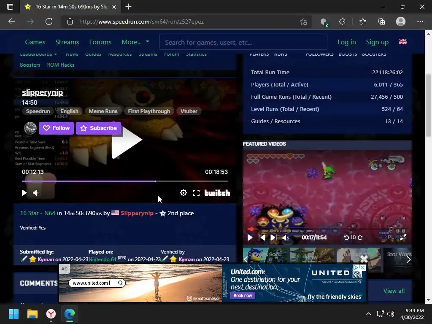Play the featured Zelda video
The height and width of the screenshot is (324, 432).
(x=250, y=238)
